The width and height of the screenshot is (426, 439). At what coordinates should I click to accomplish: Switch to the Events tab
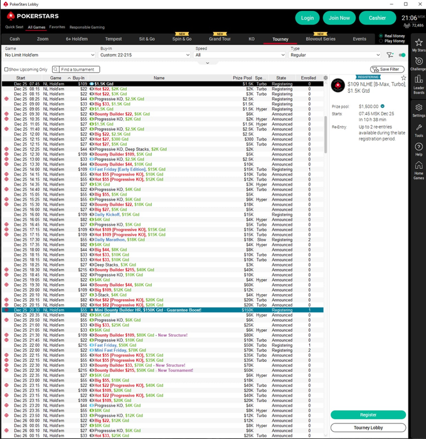(x=359, y=39)
